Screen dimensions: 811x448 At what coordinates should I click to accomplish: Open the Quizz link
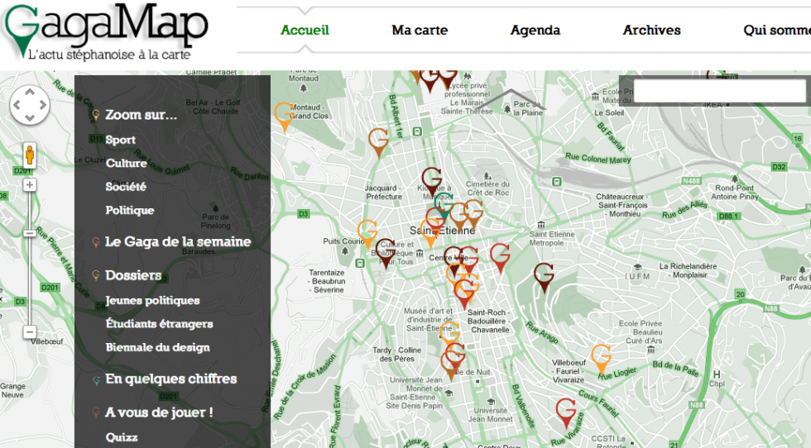click(x=122, y=437)
